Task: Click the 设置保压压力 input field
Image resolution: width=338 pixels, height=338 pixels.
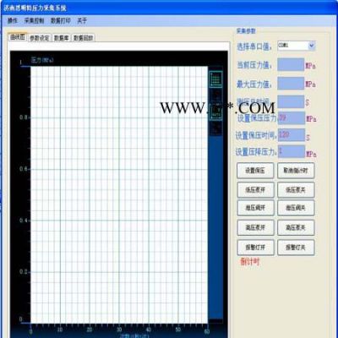Action: coord(292,118)
